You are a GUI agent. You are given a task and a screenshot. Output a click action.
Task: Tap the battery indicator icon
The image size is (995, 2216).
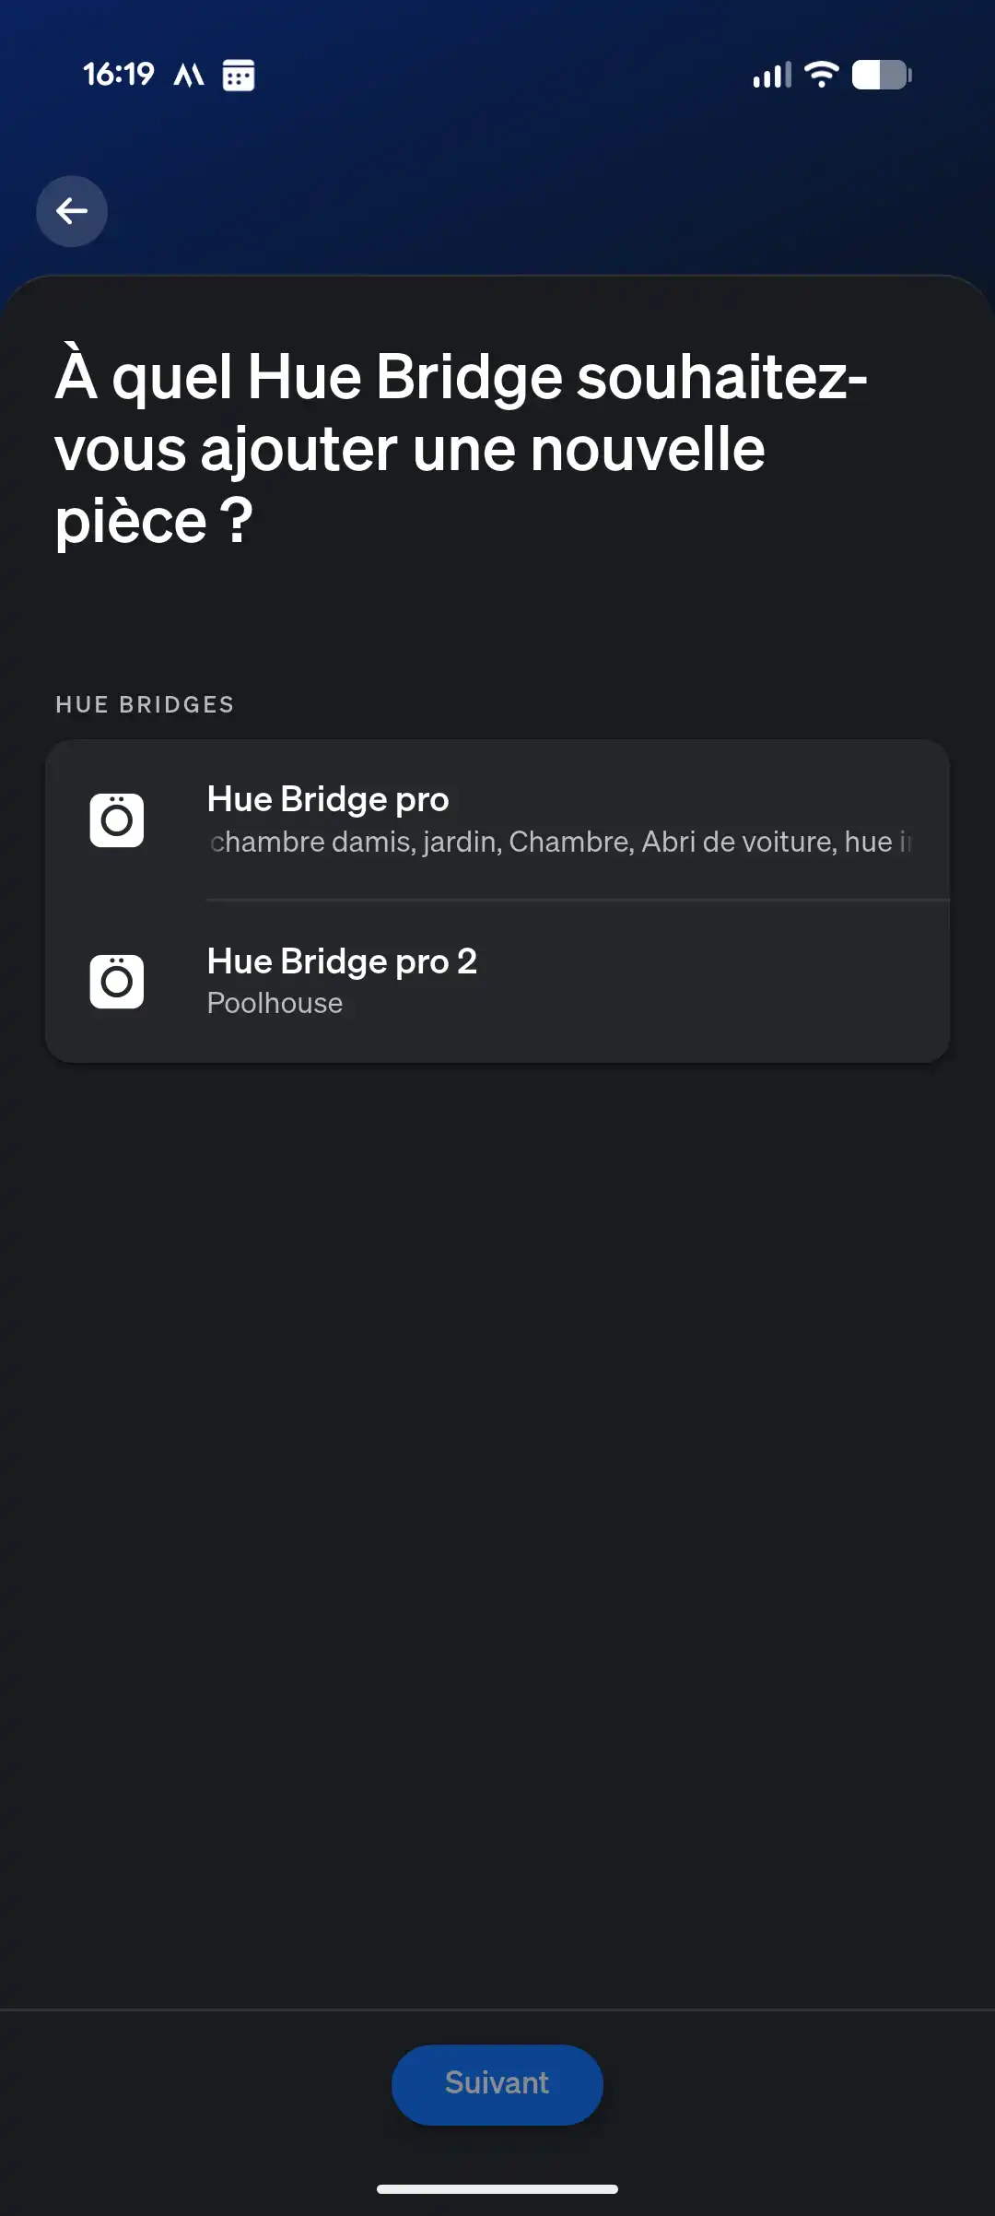[x=881, y=75]
